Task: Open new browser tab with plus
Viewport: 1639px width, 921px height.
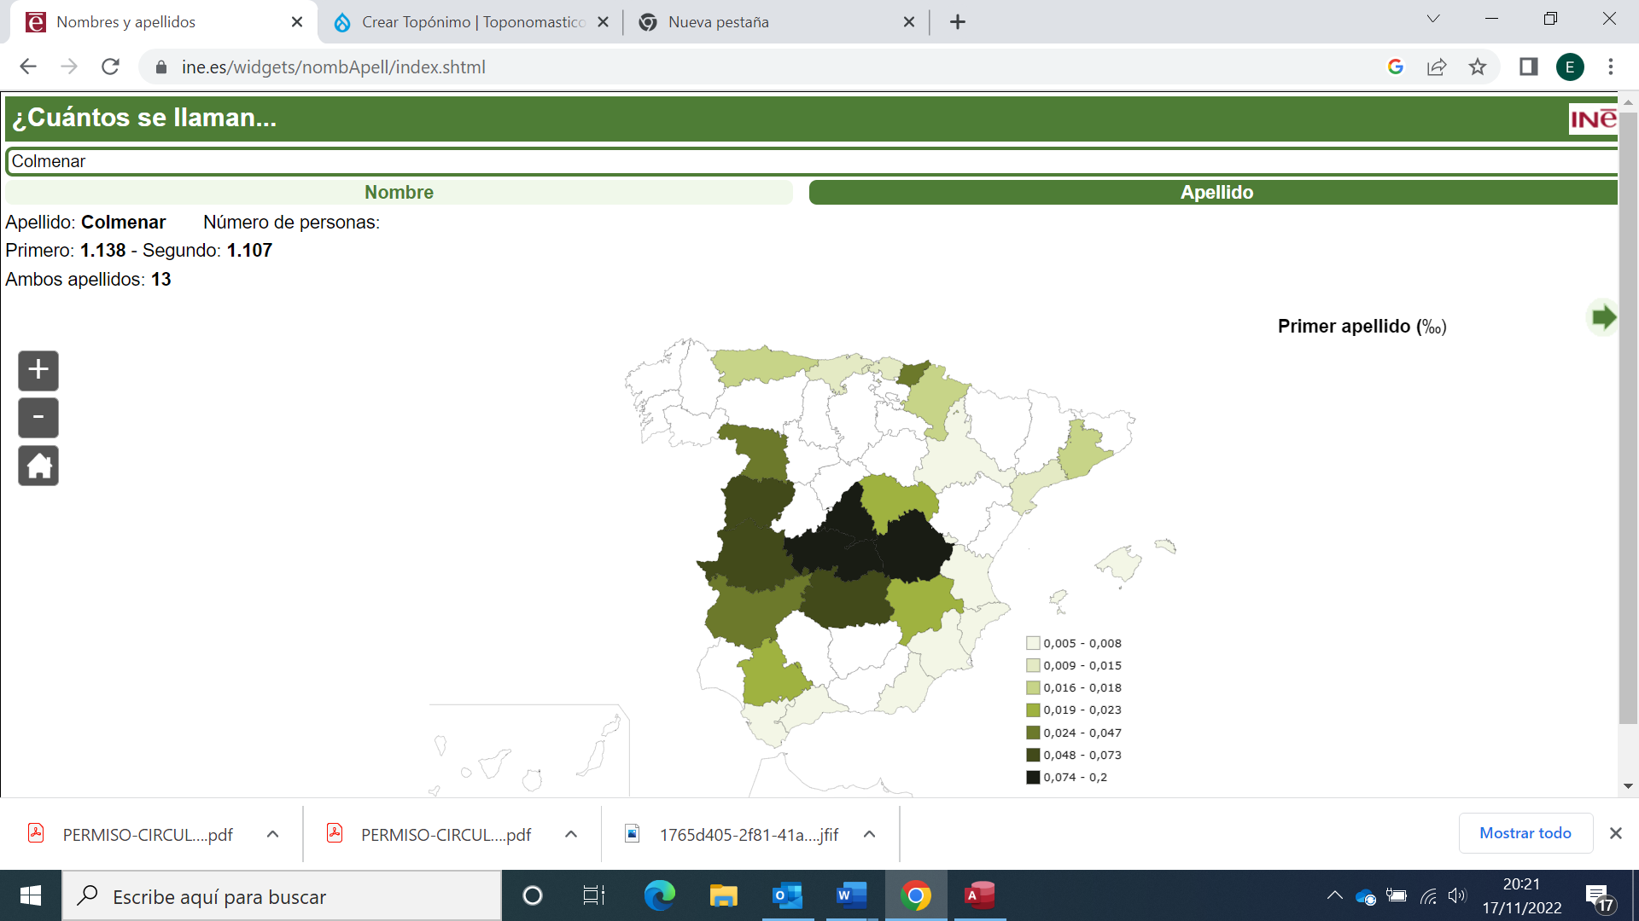Action: (958, 22)
